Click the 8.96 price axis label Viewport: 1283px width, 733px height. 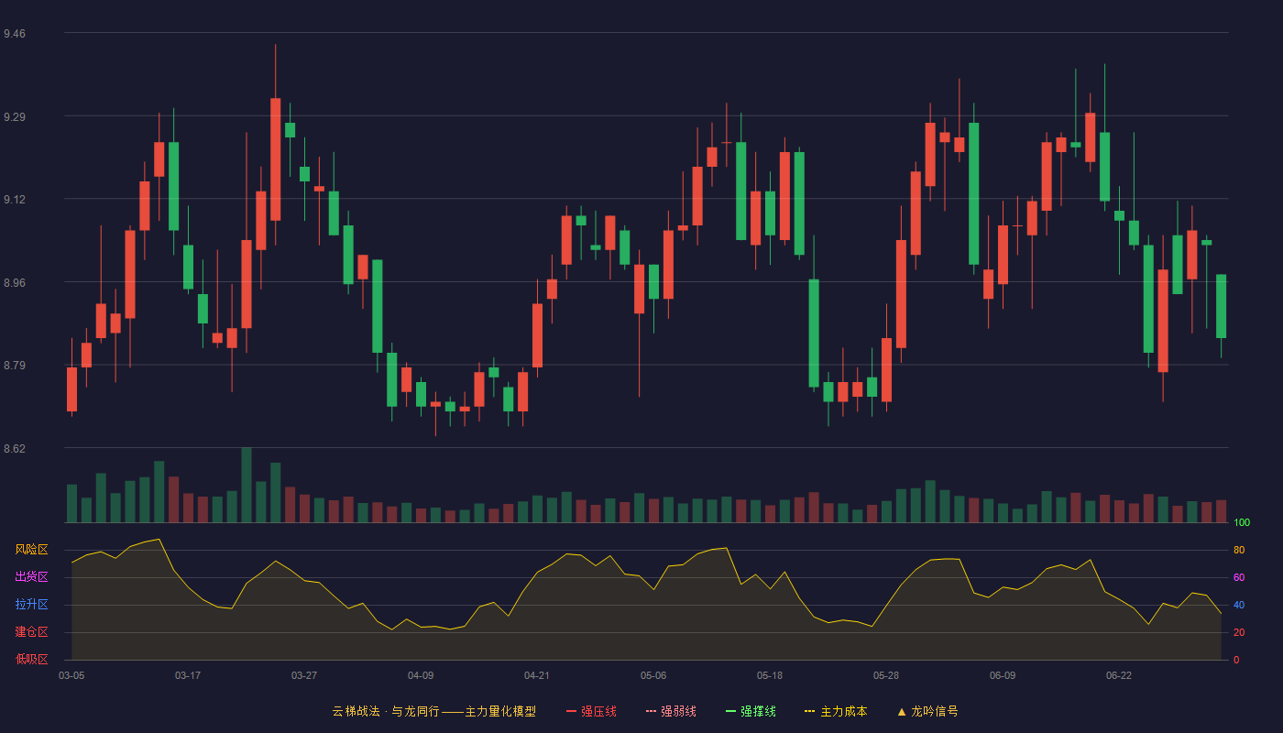pos(15,283)
